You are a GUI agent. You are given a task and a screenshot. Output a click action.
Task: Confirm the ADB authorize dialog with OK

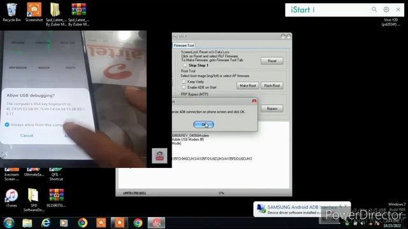(204, 125)
